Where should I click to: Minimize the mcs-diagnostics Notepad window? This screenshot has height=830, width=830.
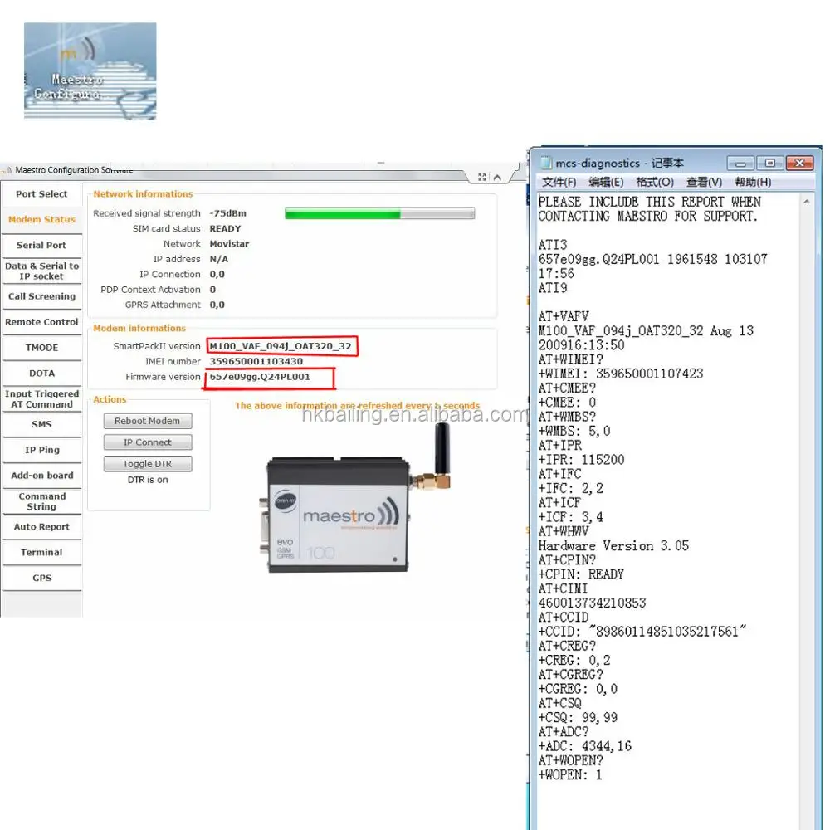740,163
